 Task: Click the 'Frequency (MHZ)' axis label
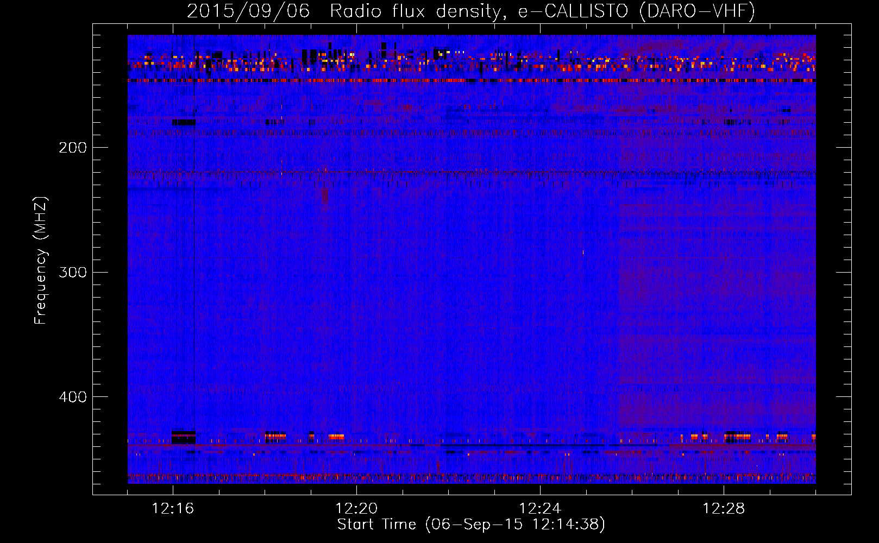click(x=41, y=261)
